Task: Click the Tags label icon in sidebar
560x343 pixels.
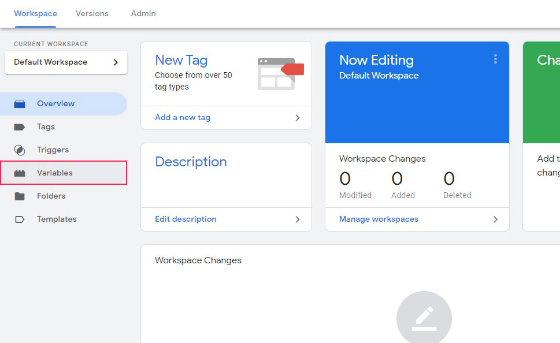Action: tap(19, 127)
